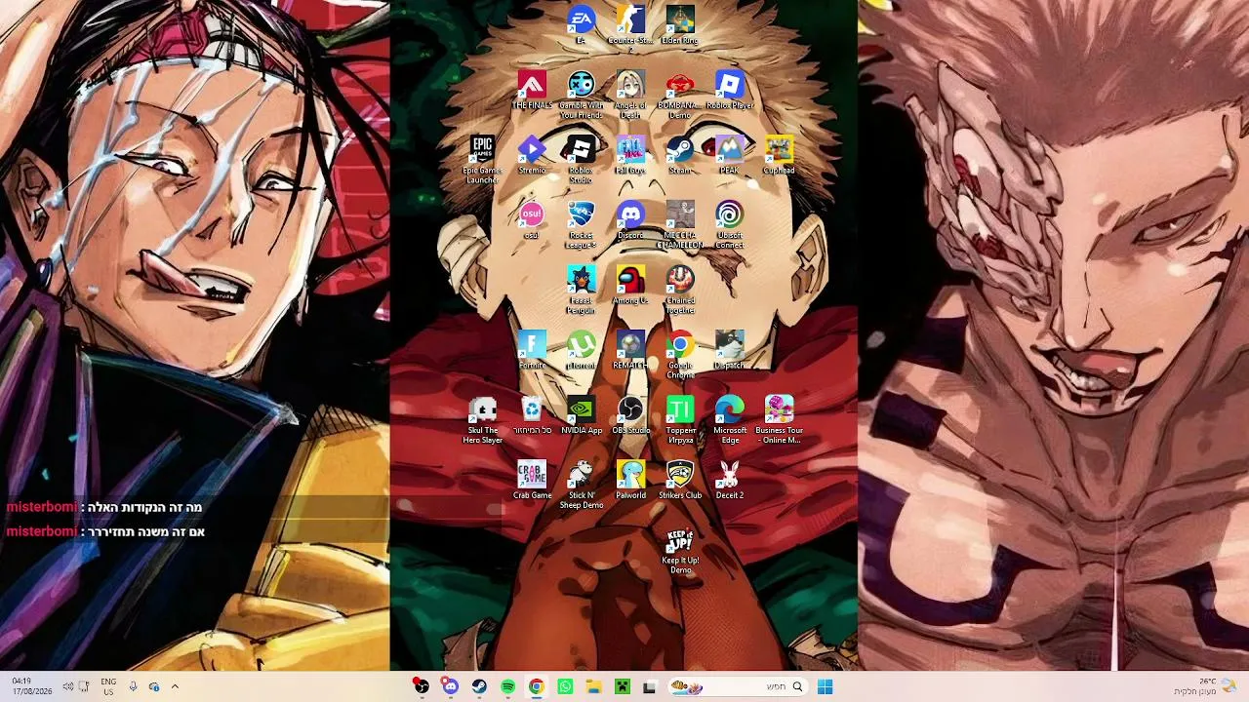Click the Торрент Игруха desktop icon
The height and width of the screenshot is (702, 1249).
(x=680, y=420)
